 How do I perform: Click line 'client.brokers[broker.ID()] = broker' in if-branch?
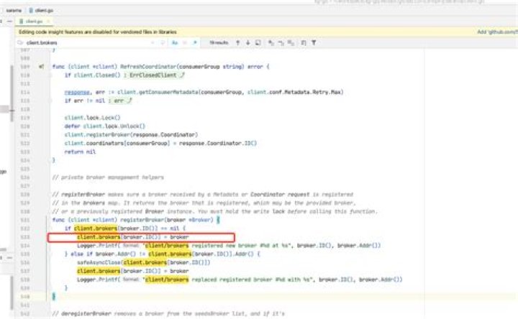pyautogui.click(x=133, y=237)
